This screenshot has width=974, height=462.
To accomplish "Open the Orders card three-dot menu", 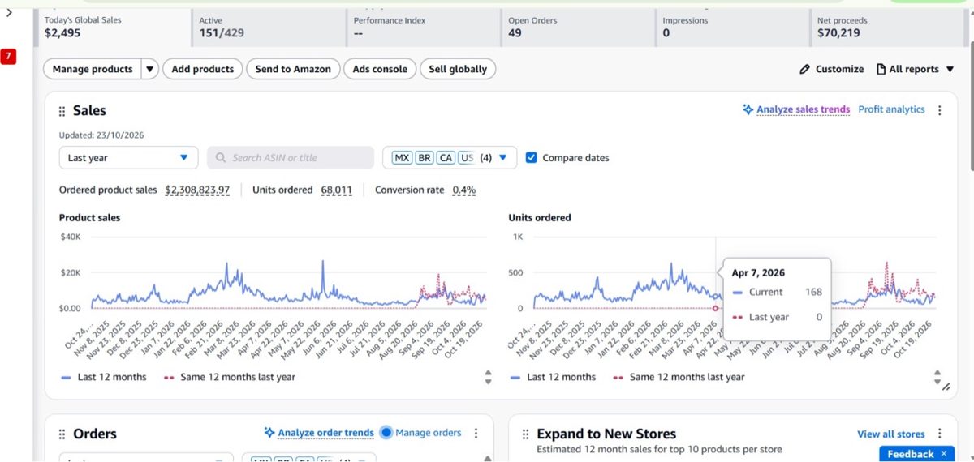I will pyautogui.click(x=476, y=434).
